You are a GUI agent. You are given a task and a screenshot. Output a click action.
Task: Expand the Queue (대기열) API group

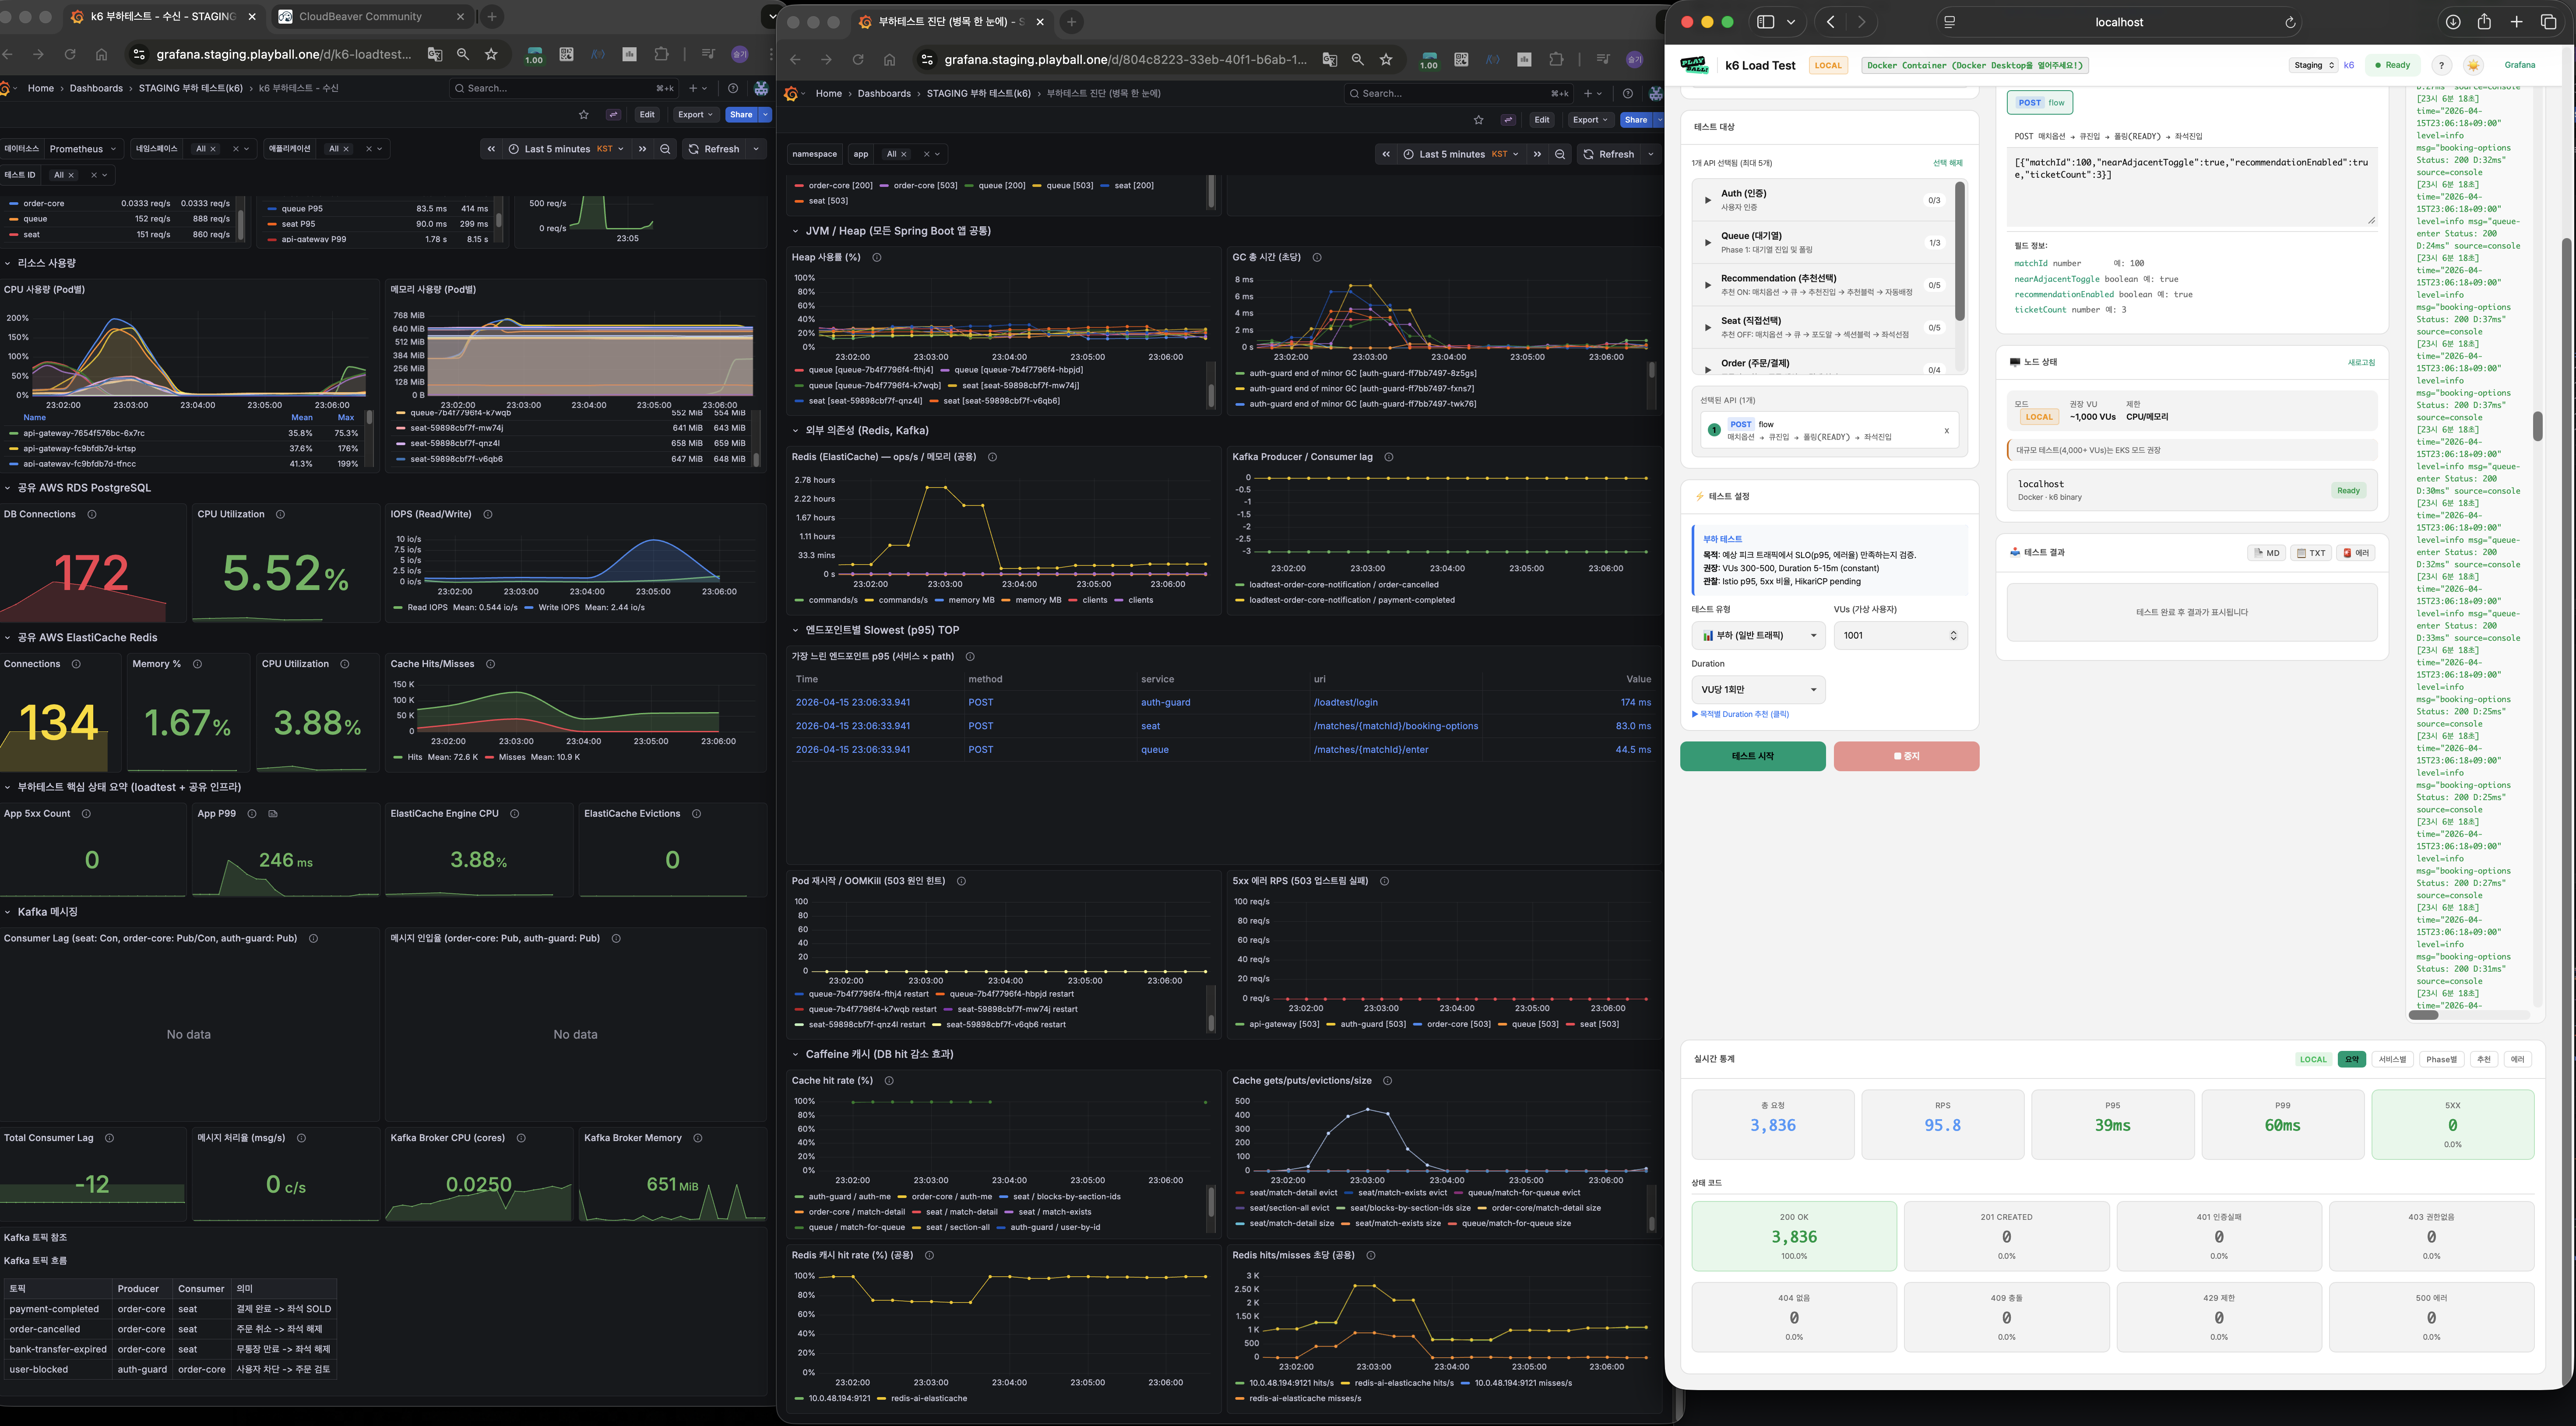click(1707, 242)
